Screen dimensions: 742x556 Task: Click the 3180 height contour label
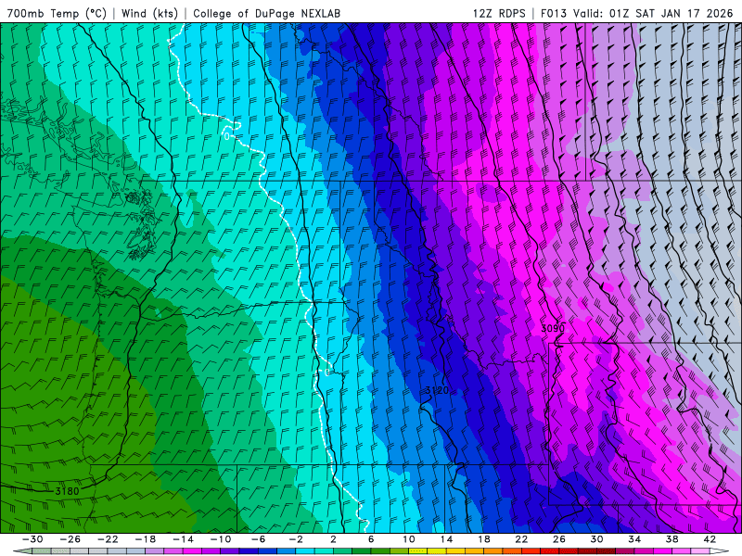(67, 491)
